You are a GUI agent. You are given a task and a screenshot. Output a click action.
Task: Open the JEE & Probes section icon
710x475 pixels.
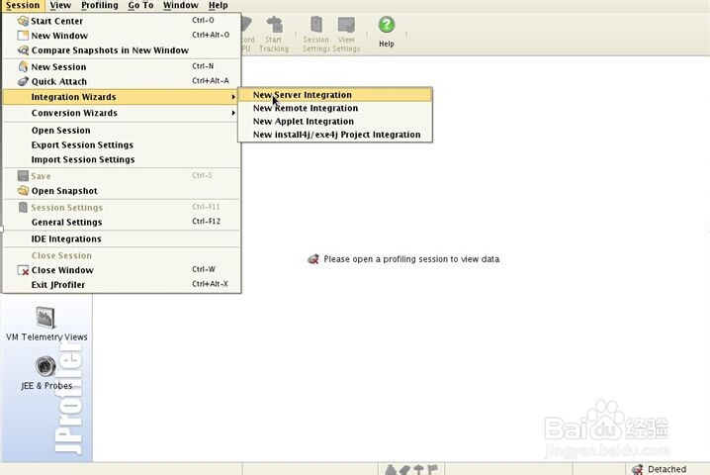[x=45, y=366]
